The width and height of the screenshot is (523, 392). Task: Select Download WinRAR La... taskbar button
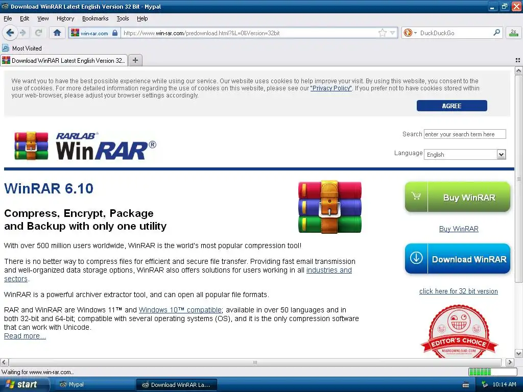(177, 385)
